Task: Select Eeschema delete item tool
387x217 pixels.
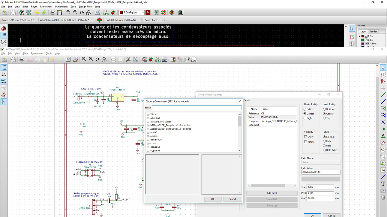Action: tap(383, 197)
